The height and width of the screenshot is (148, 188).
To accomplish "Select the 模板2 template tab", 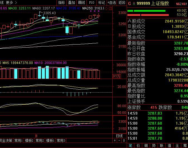I will click(x=29, y=141).
